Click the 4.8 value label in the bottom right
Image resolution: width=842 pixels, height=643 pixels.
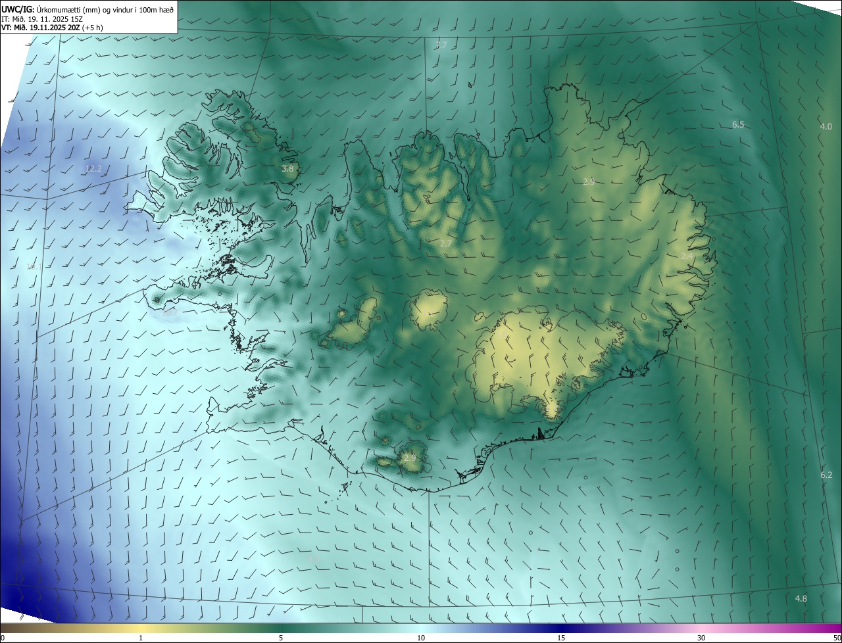coord(801,599)
